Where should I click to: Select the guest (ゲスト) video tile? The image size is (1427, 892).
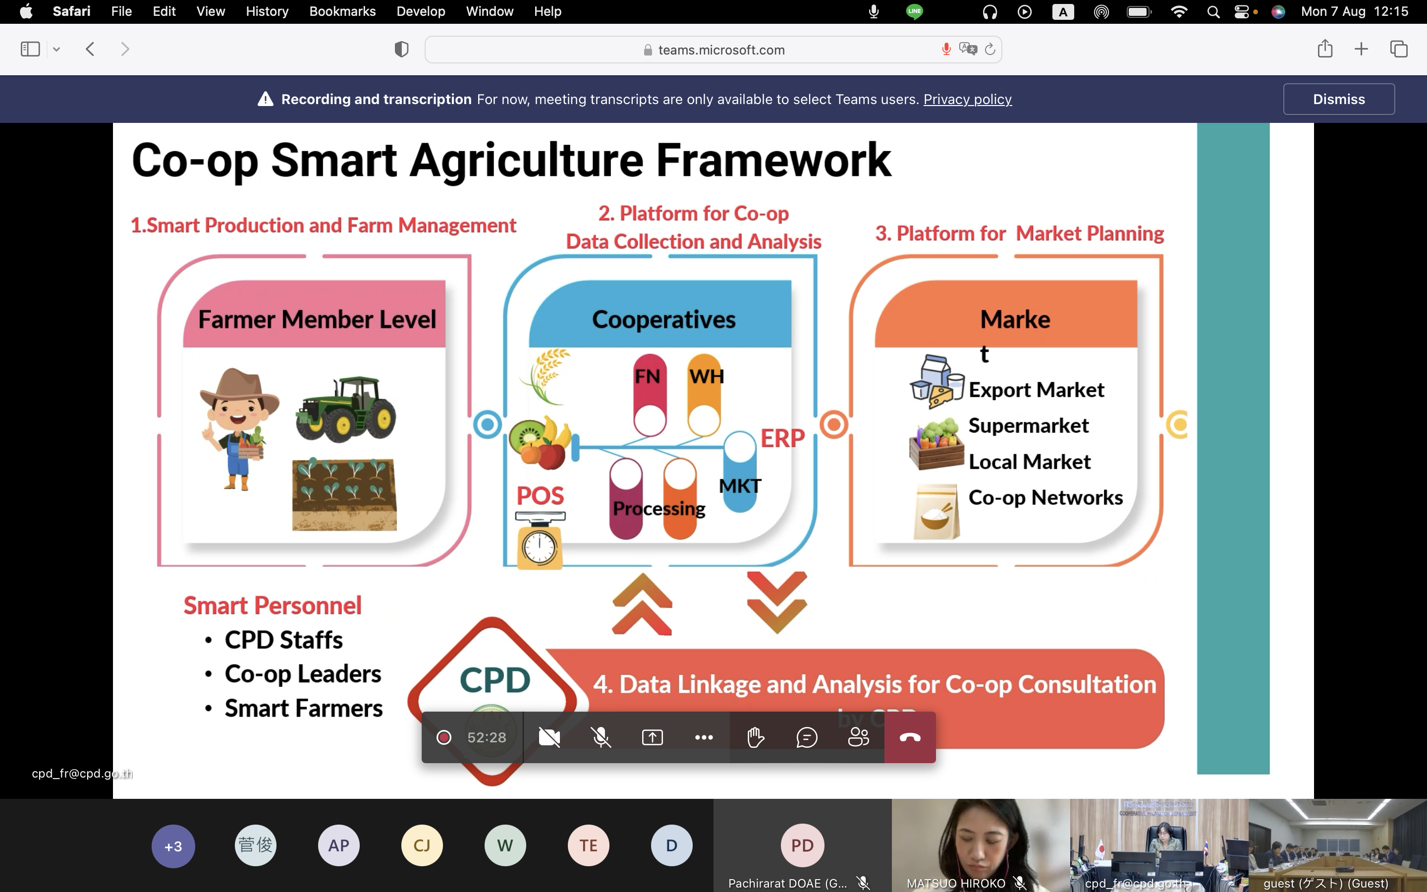(1337, 845)
